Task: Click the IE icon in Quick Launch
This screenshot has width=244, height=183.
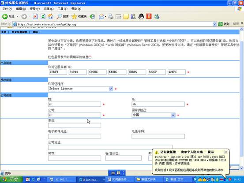Action: (33, 179)
